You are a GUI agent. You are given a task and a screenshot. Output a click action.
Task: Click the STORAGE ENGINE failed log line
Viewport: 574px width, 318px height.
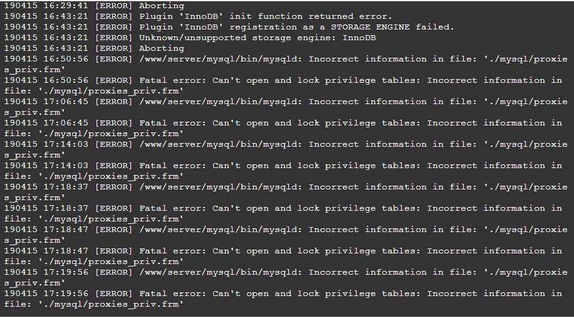coord(229,27)
